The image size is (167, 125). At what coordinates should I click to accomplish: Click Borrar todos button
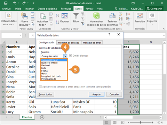click(45, 94)
